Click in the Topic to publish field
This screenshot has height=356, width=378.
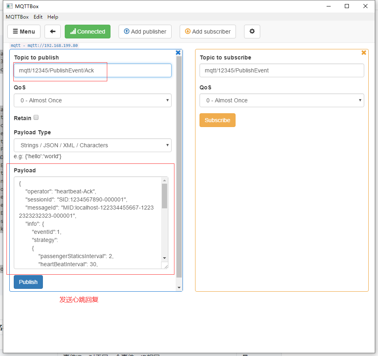[x=92, y=70]
